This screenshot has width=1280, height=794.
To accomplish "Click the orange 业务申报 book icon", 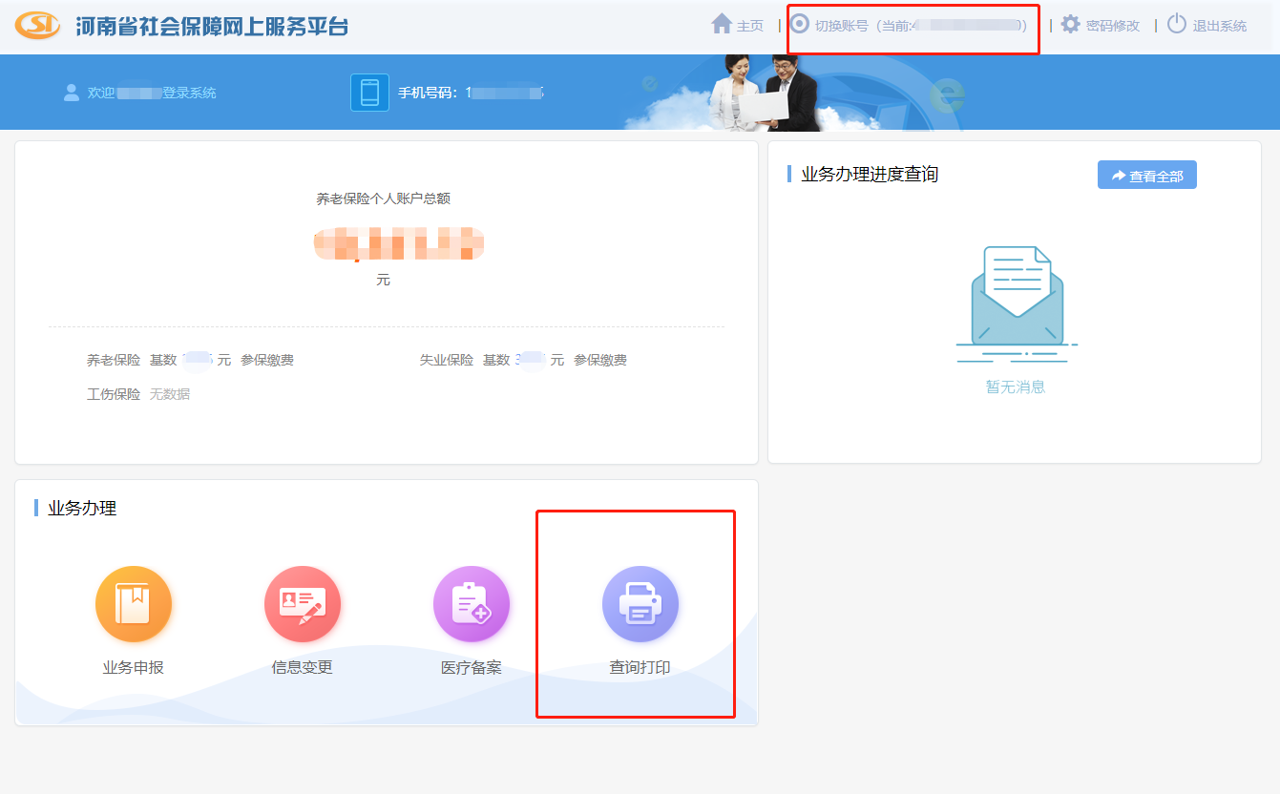I will pos(134,604).
